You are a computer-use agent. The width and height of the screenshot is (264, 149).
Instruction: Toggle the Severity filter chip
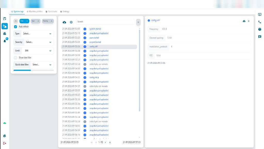(48, 21)
